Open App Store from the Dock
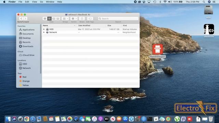This screenshot has width=219, height=123. point(125,119)
